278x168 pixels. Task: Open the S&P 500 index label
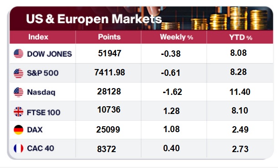pos(43,73)
